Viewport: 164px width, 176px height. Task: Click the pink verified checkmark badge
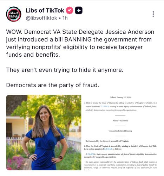pos(70,10)
